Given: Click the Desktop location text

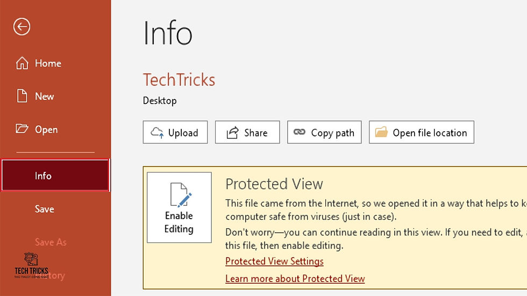Looking at the screenshot, I should click(160, 100).
